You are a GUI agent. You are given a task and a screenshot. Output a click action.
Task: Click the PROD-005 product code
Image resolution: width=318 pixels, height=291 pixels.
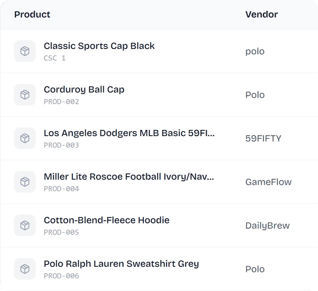(61, 232)
